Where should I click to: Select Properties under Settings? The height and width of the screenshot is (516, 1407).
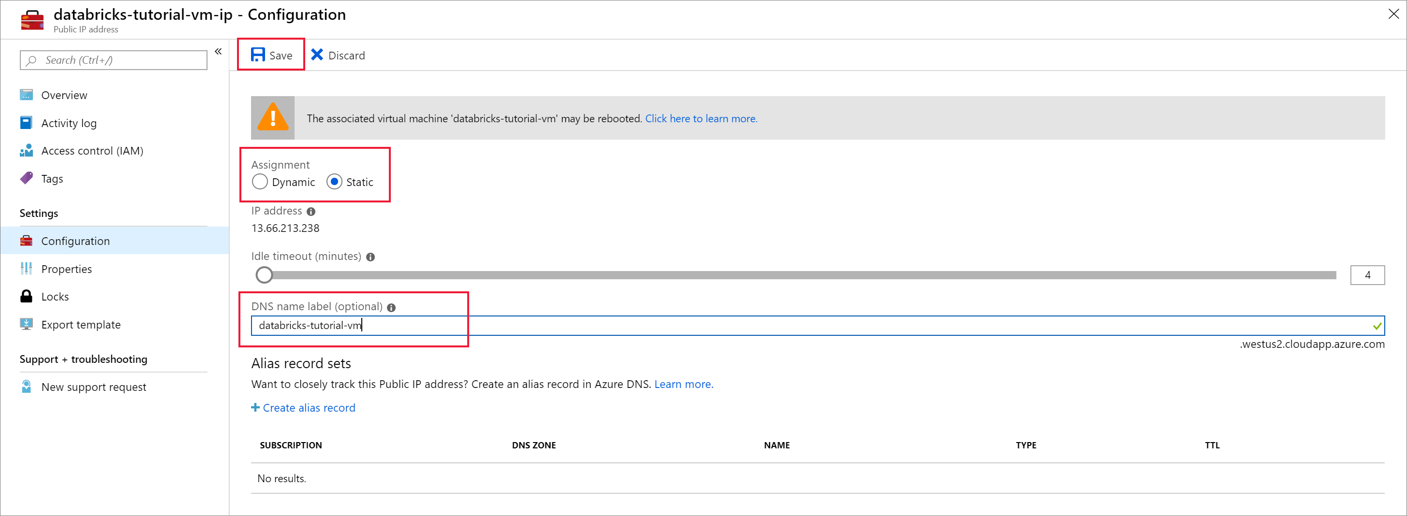pyautogui.click(x=67, y=269)
